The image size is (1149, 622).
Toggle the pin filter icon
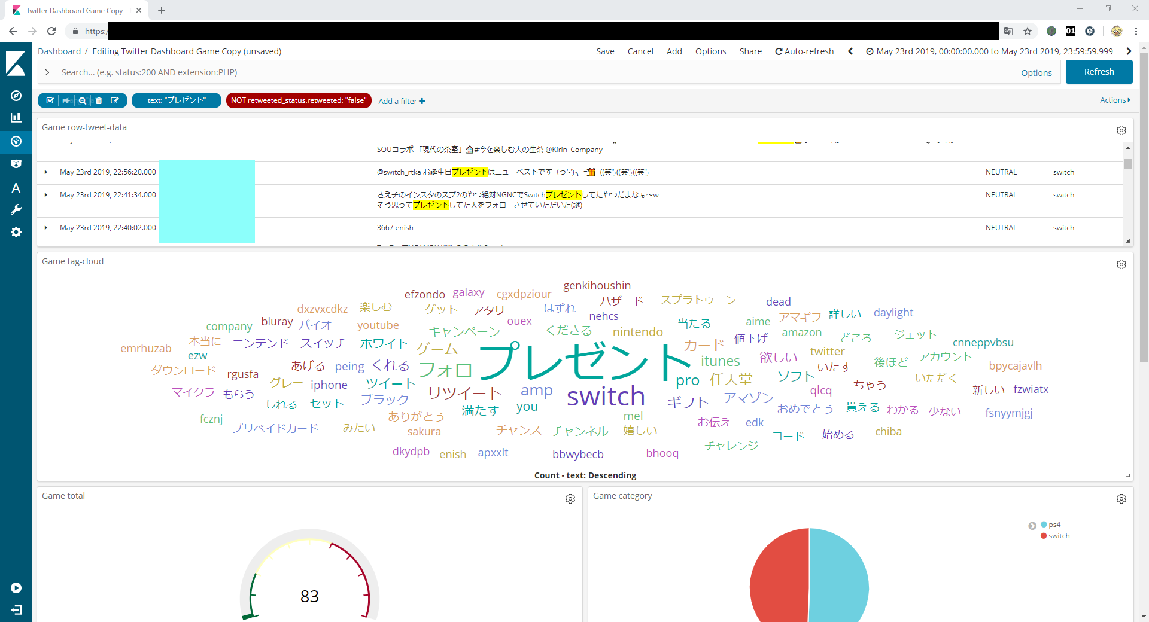click(66, 100)
